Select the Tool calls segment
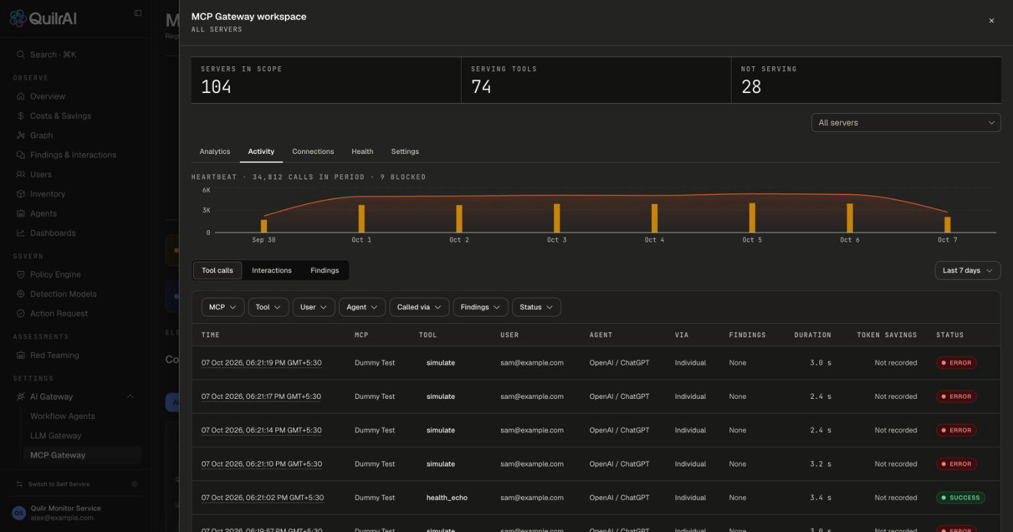Screen dimensions: 1013x532 (x=218, y=270)
